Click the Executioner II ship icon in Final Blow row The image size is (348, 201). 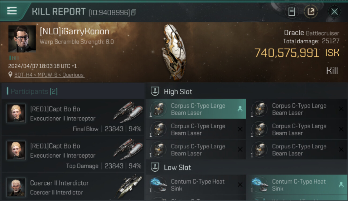tap(128, 112)
